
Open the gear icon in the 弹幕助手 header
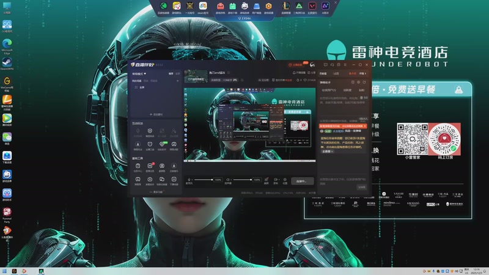click(358, 82)
